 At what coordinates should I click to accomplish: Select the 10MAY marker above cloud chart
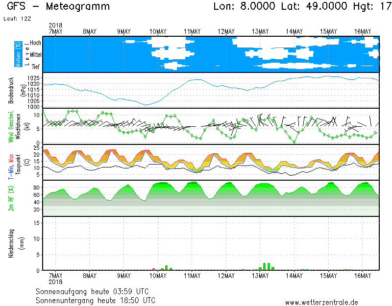(158, 31)
